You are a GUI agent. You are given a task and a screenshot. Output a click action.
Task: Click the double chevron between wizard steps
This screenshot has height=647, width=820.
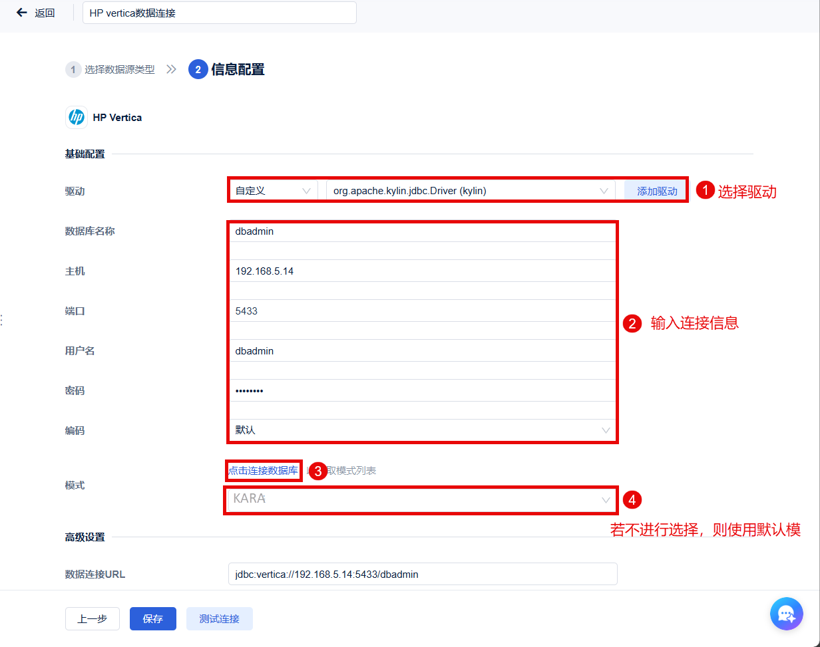[x=172, y=69]
